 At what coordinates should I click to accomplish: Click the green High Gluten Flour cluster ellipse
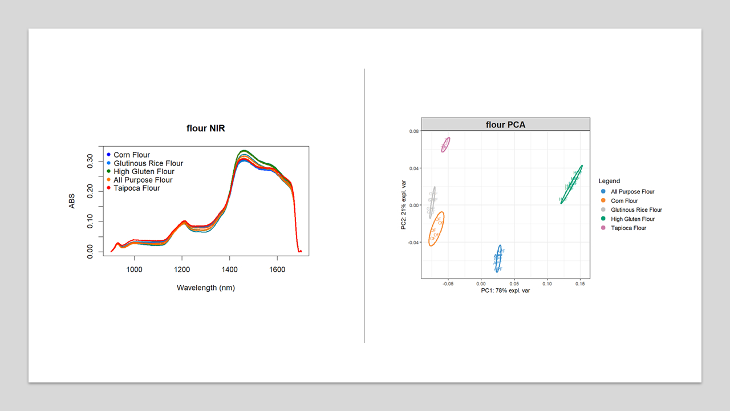tap(570, 186)
